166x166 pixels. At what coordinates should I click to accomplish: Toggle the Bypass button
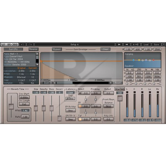pos(57,49)
